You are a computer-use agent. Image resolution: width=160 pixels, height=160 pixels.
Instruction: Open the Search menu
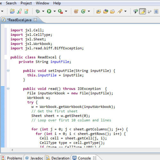(11, 3)
